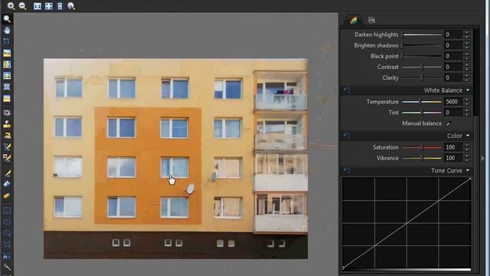Select the perspective grid tool
Screen dimensions: 490x276
click(x=7, y=75)
